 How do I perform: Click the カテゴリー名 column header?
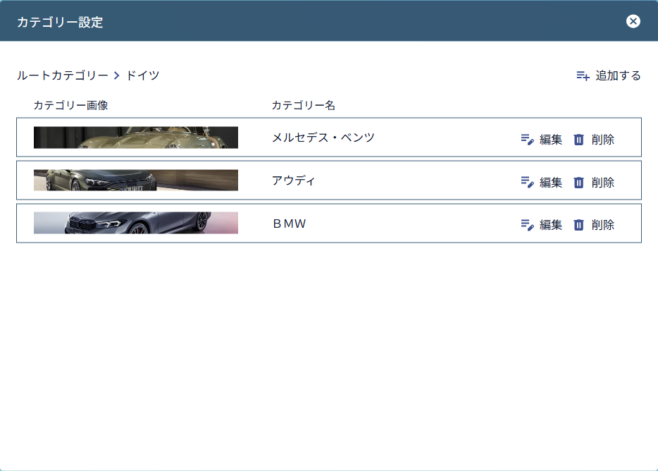pyautogui.click(x=304, y=105)
